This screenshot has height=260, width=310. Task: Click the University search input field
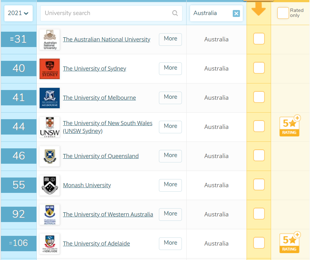click(x=107, y=13)
